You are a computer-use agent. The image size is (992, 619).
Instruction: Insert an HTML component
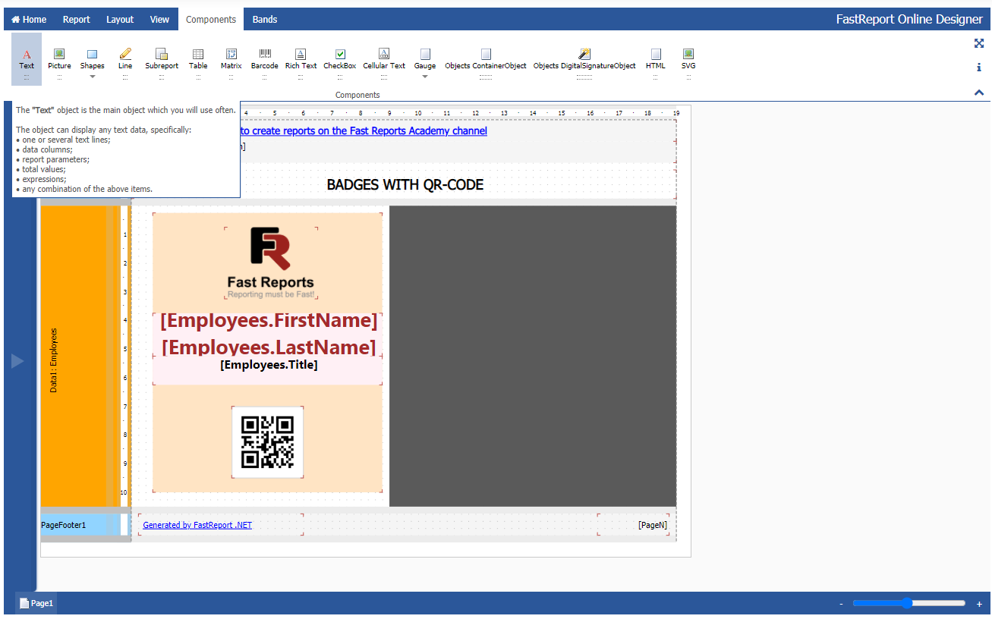pos(656,59)
